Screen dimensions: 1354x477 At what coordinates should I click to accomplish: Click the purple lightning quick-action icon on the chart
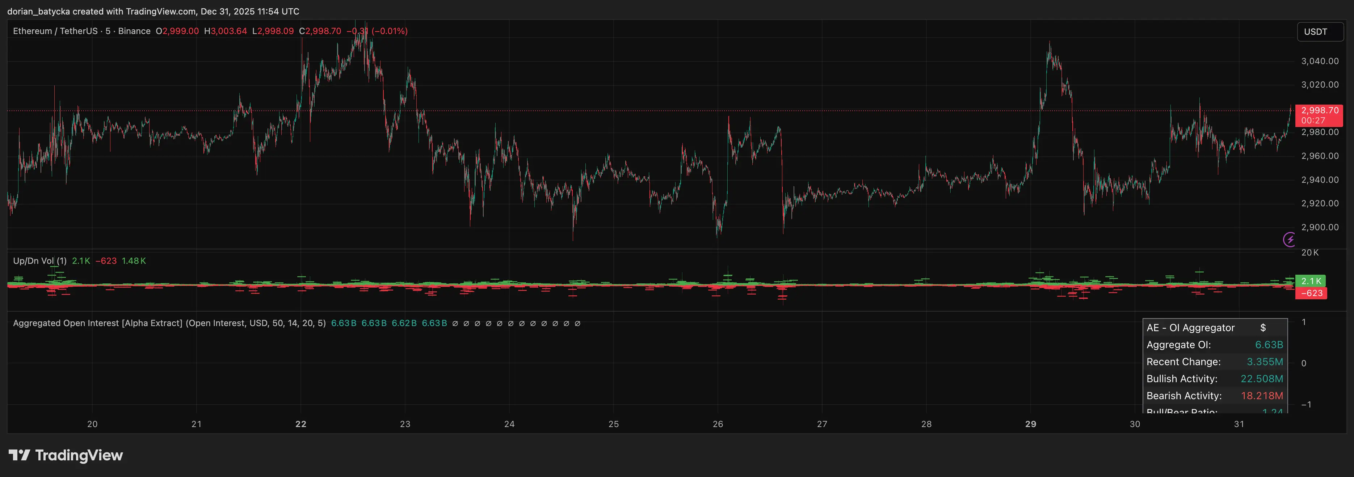click(1289, 240)
